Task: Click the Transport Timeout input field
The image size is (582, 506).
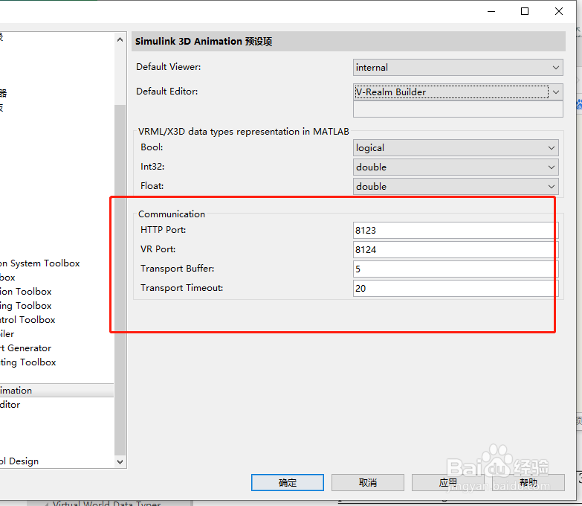Action: [x=456, y=288]
